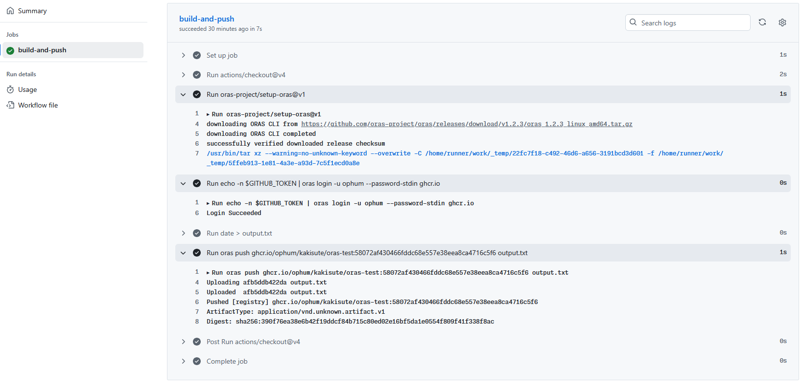
Task: Focus the Search logs input field
Action: click(687, 22)
